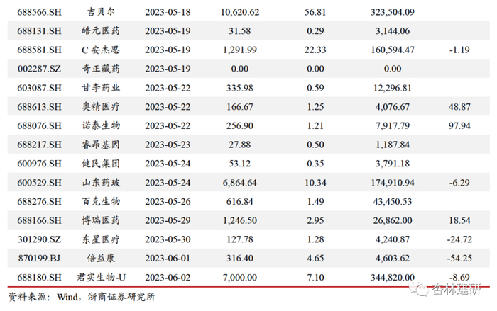497x311 pixels.
Task: Select value 323,504.09
Action: point(393,12)
